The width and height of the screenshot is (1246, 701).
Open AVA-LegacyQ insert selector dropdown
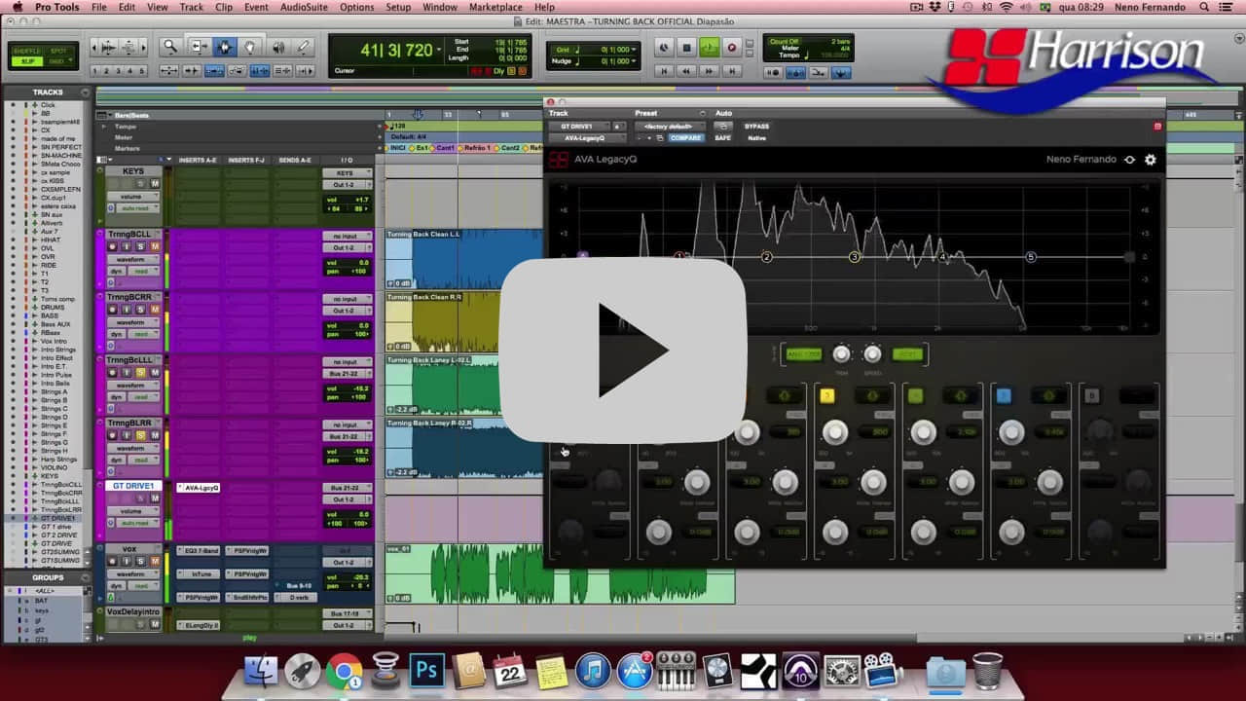tap(588, 138)
